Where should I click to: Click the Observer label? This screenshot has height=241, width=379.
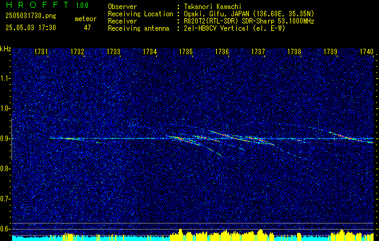(122, 7)
